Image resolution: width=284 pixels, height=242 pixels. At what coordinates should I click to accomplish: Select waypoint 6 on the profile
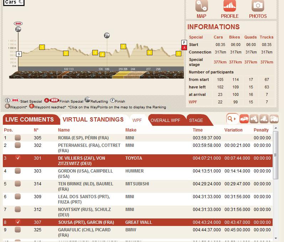(150, 52)
